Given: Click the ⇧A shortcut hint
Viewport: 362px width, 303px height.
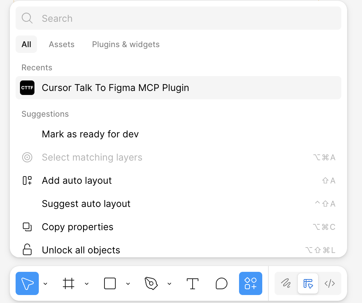Looking at the screenshot, I should pyautogui.click(x=329, y=180).
